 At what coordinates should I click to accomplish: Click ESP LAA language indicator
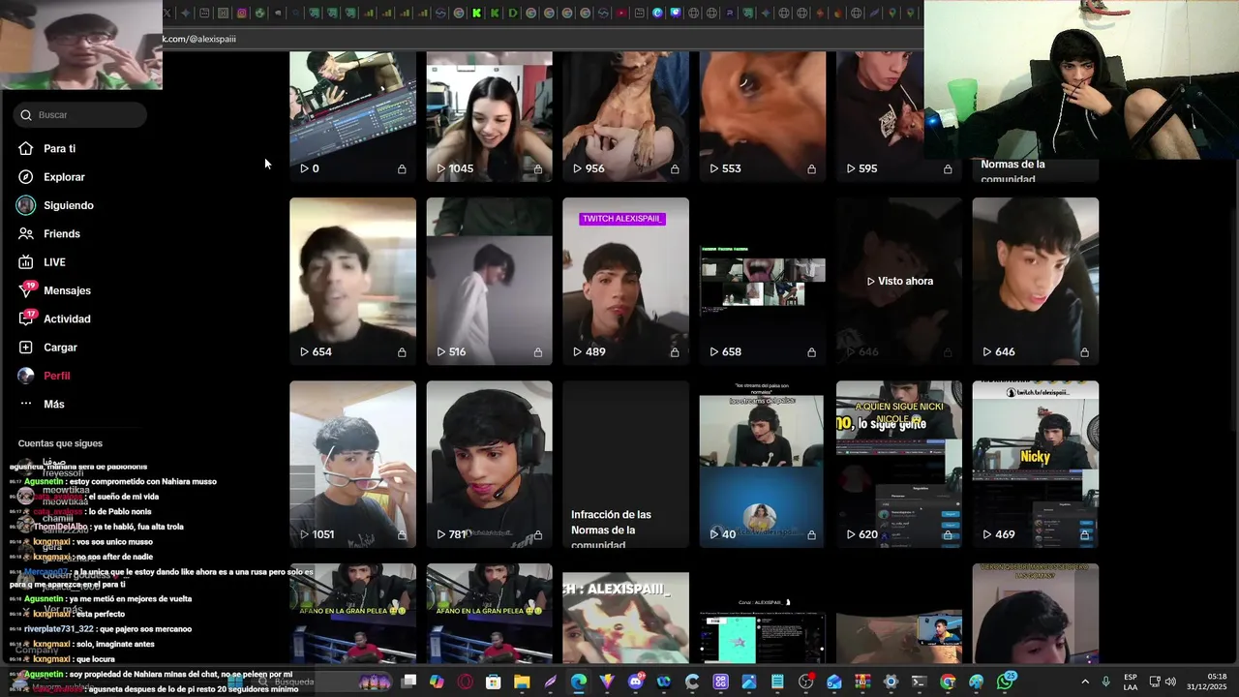pos(1131,682)
